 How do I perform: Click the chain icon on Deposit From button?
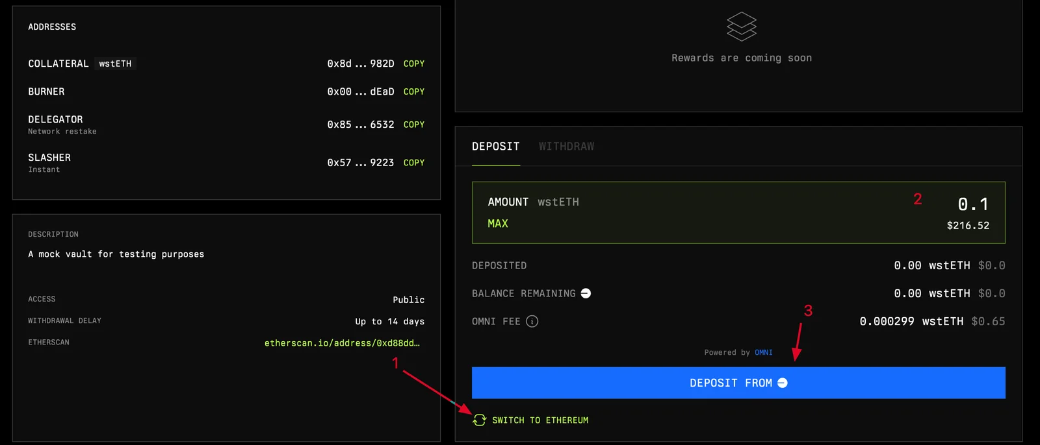click(783, 383)
